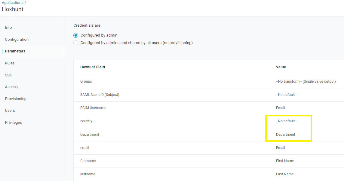Open the firstname field row
The image size is (344, 181).
click(x=209, y=161)
